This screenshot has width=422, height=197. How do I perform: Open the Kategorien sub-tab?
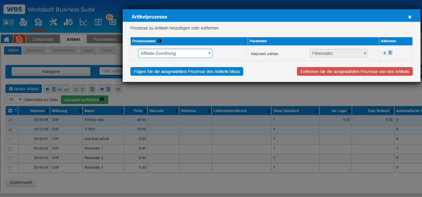(35, 50)
